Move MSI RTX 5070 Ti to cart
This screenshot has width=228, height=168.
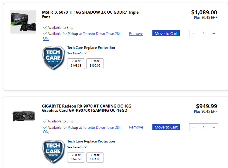click(x=166, y=33)
